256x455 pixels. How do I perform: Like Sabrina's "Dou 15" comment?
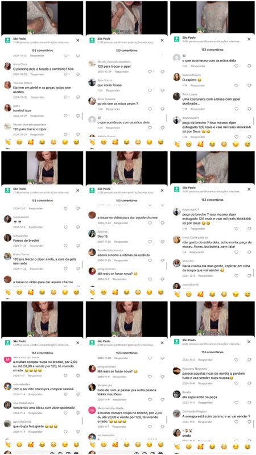pyautogui.click(x=150, y=242)
